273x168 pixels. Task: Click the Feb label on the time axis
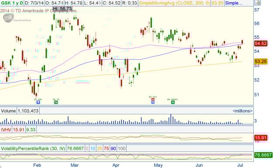(x=37, y=165)
